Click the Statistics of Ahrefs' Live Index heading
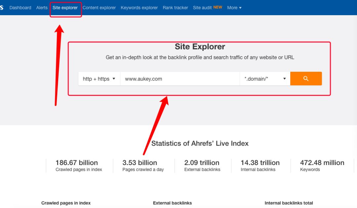This screenshot has width=357, height=208. tap(200, 143)
